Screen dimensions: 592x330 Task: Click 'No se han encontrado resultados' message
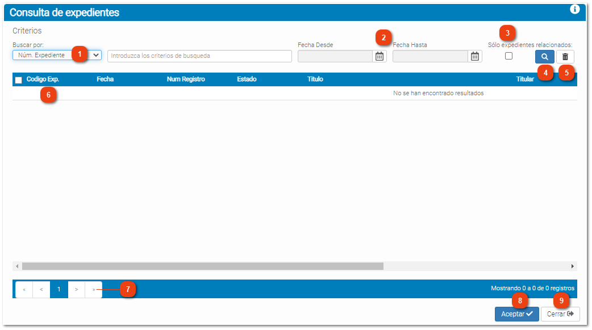[439, 93]
